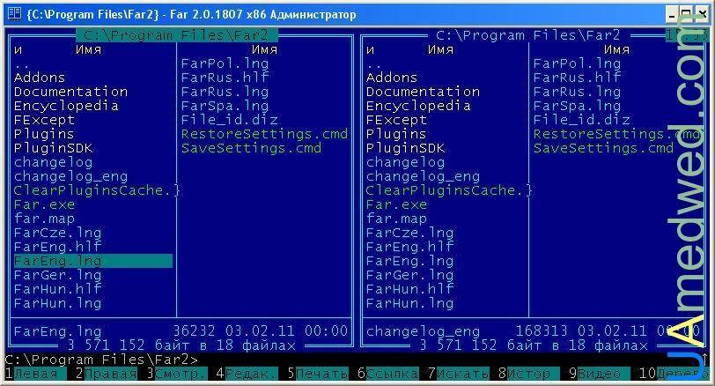Click the highlighted left panel path title
The image size is (715, 386).
point(176,35)
